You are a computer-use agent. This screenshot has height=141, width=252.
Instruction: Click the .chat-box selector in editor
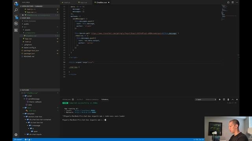(x=73, y=67)
